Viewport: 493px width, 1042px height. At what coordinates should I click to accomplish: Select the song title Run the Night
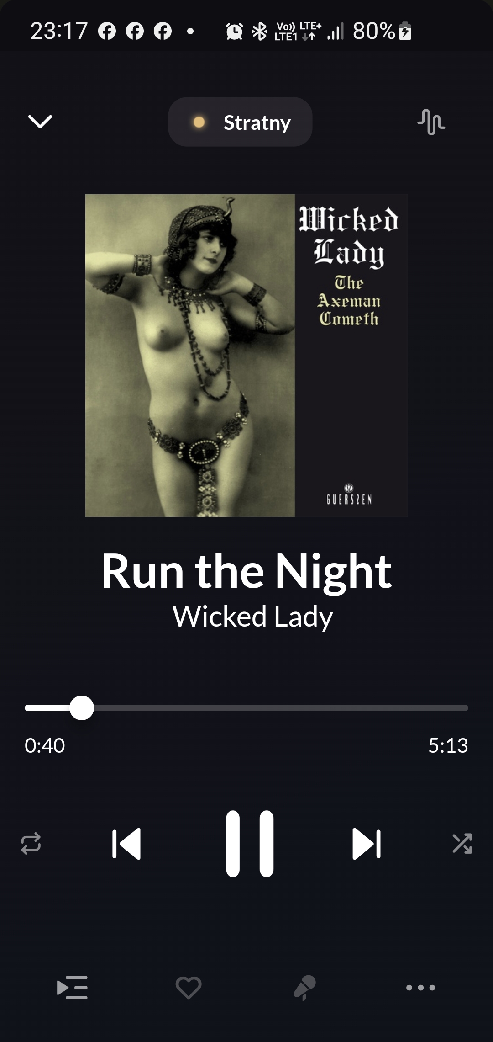[x=246, y=571]
